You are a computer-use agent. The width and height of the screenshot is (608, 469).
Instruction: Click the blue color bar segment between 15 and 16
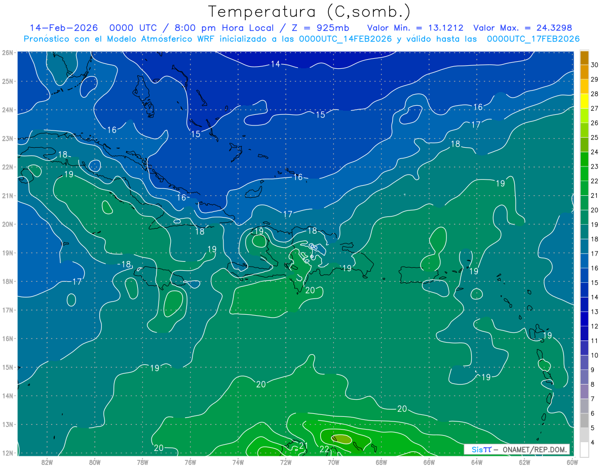[x=584, y=276]
